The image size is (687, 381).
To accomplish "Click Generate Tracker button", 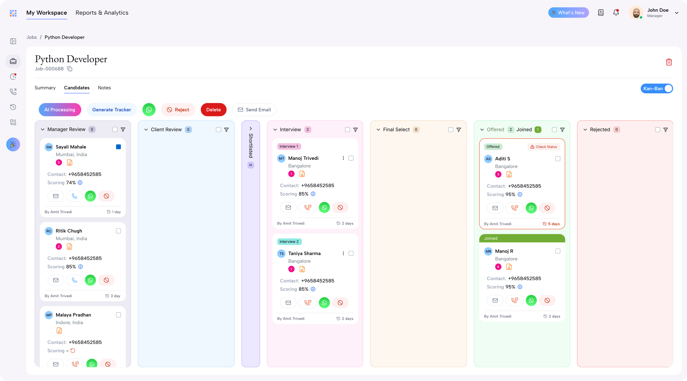I will click(112, 110).
